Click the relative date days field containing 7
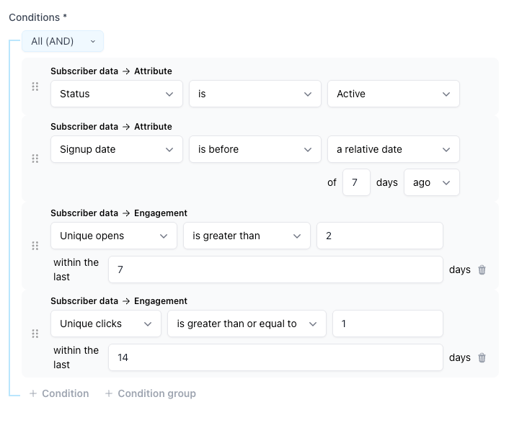 [356, 182]
